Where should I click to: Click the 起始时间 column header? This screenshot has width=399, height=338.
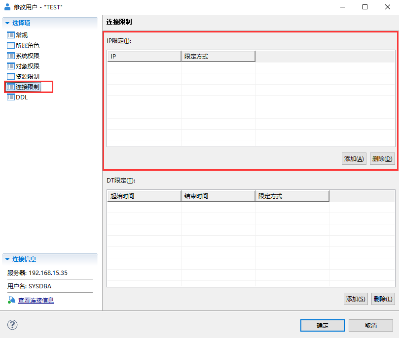point(145,196)
